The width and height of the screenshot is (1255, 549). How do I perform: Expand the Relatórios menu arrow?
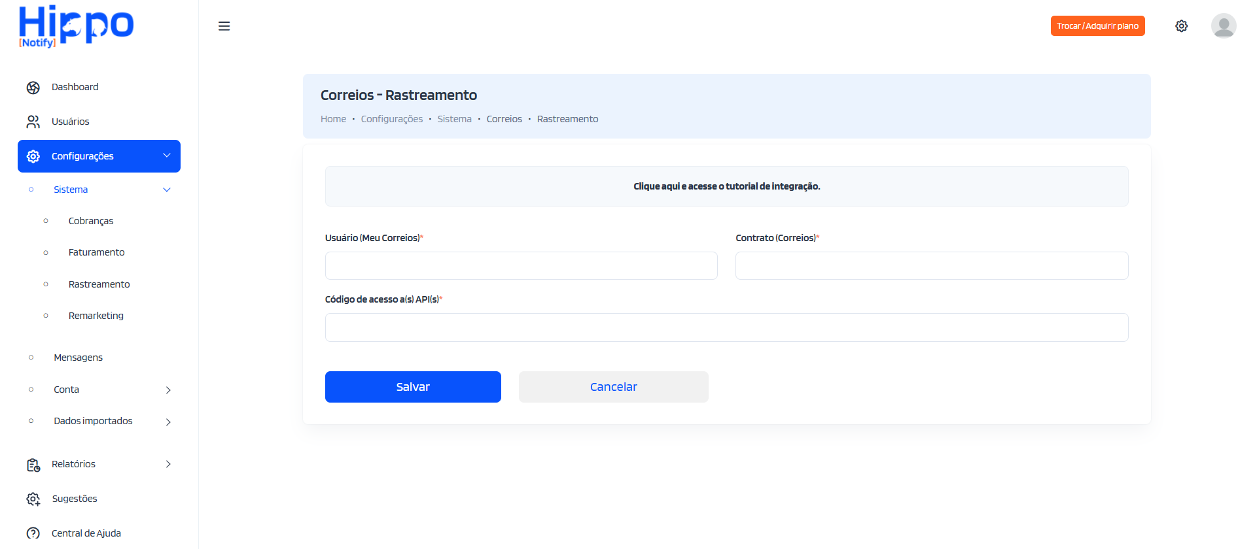(x=168, y=464)
